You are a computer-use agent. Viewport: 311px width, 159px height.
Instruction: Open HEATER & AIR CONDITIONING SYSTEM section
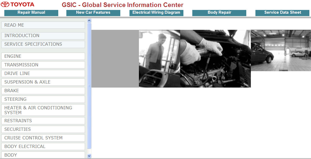coord(43,110)
